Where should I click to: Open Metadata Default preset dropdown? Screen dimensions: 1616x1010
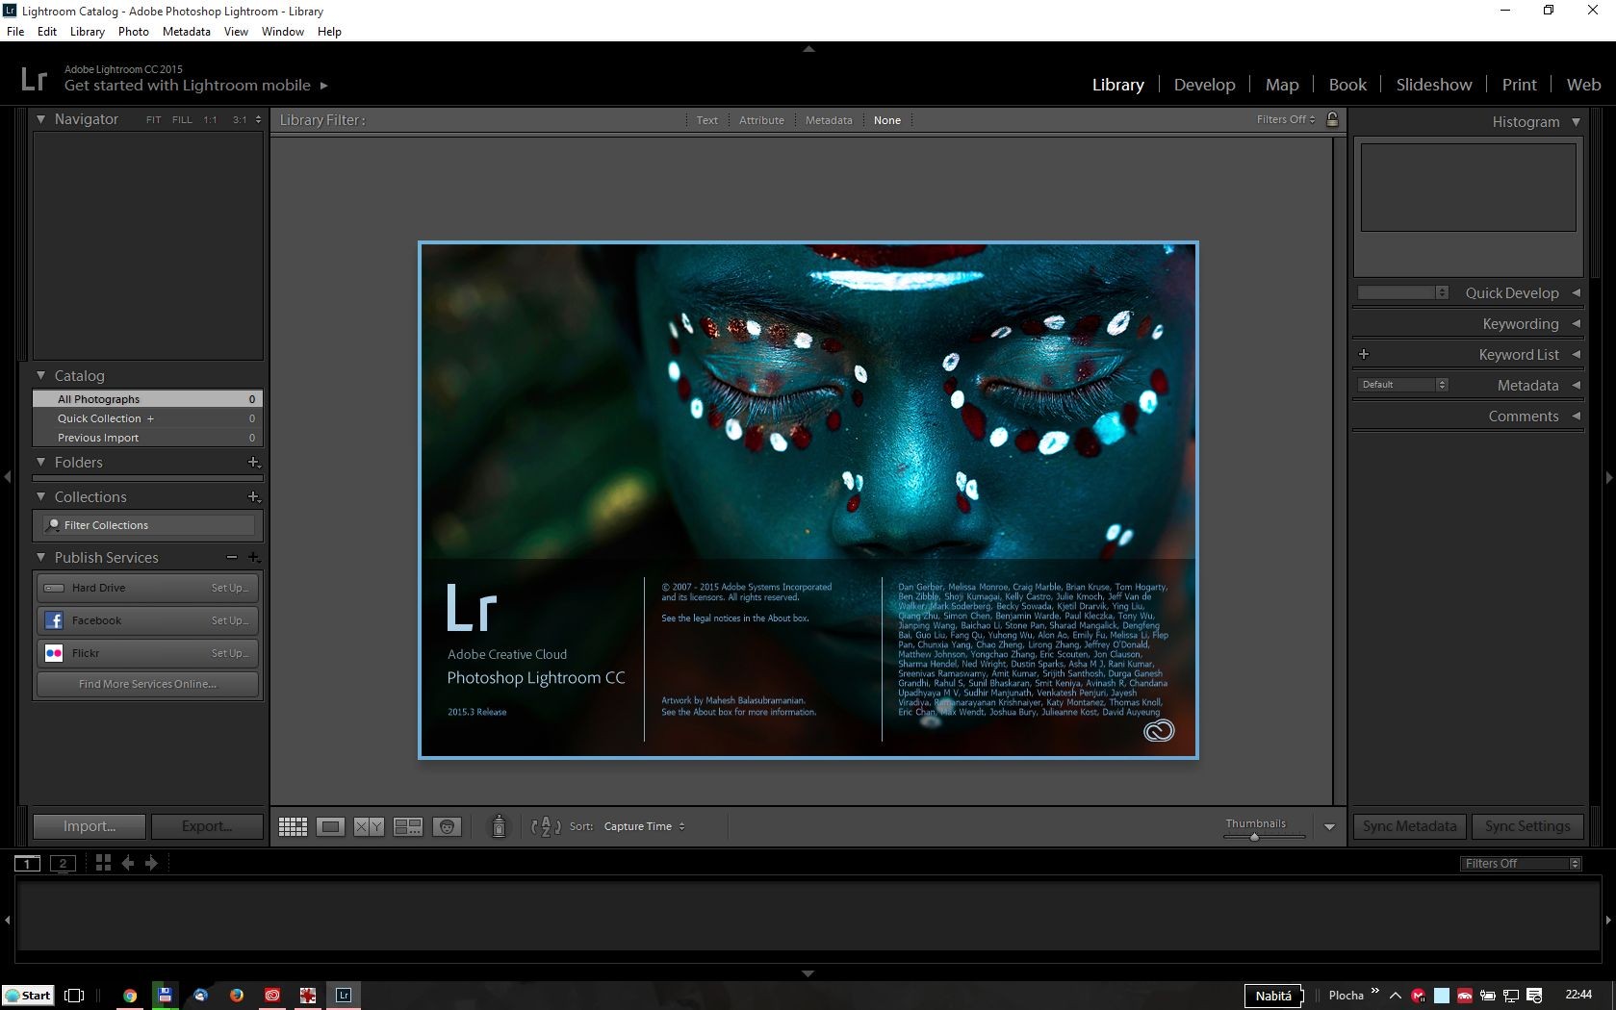point(1402,385)
